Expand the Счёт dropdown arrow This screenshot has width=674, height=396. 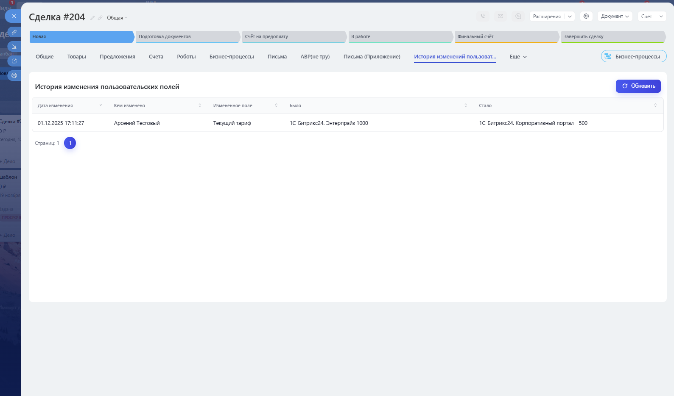661,17
